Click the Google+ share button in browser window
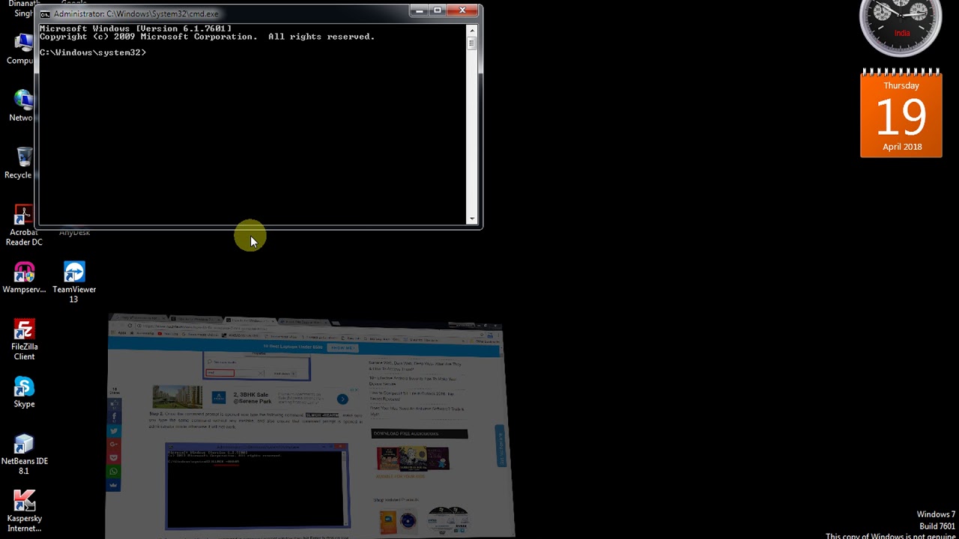Image resolution: width=959 pixels, height=539 pixels. pyautogui.click(x=114, y=444)
